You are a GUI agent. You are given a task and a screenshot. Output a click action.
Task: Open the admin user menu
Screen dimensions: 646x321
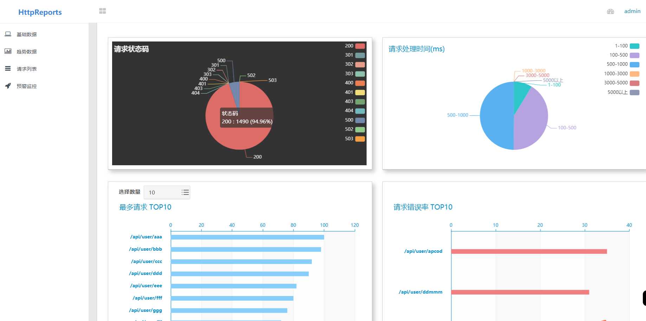pos(632,11)
